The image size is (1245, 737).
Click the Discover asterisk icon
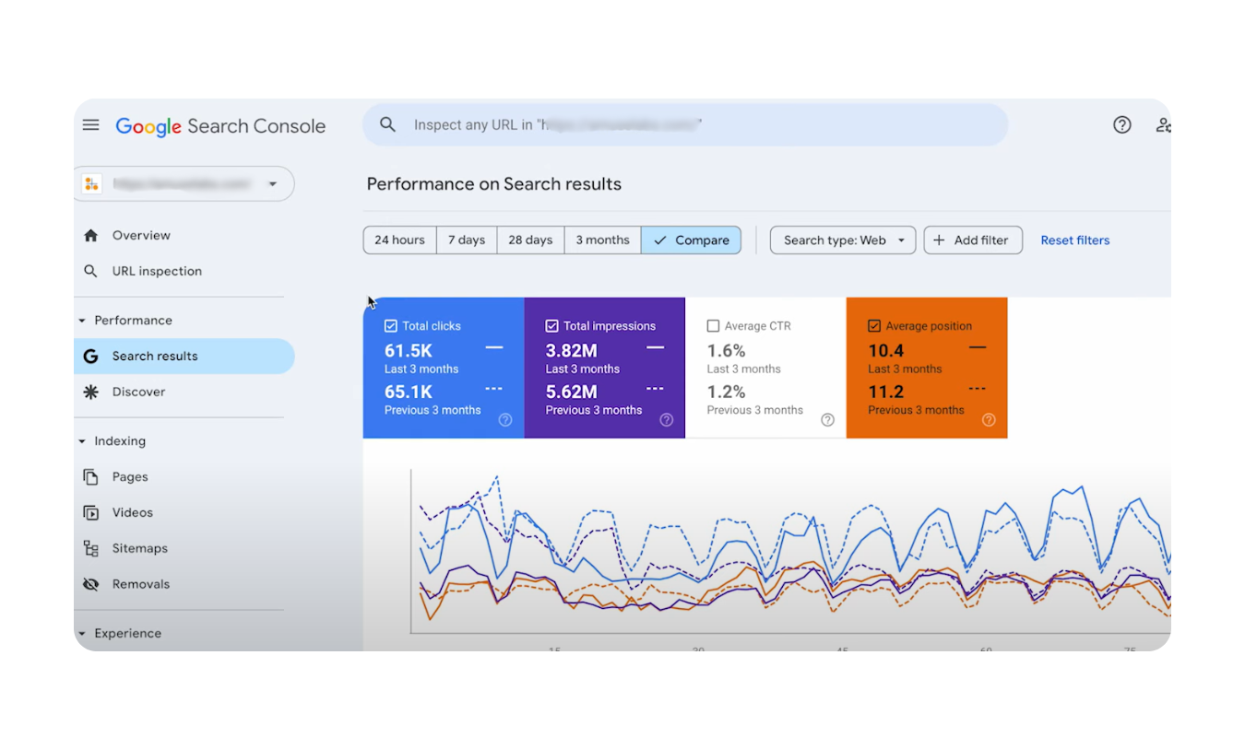point(90,392)
